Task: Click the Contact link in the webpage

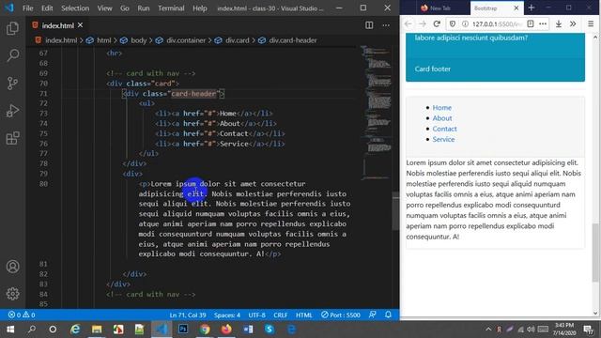Action: click(444, 129)
